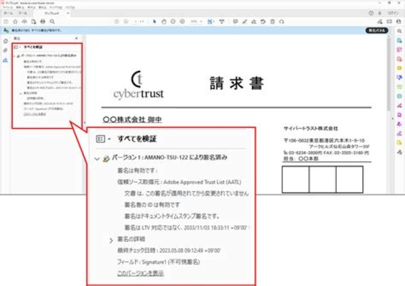This screenshot has height=286, width=405.
Task: Click the vertical document scrollbar
Action: 389,74
